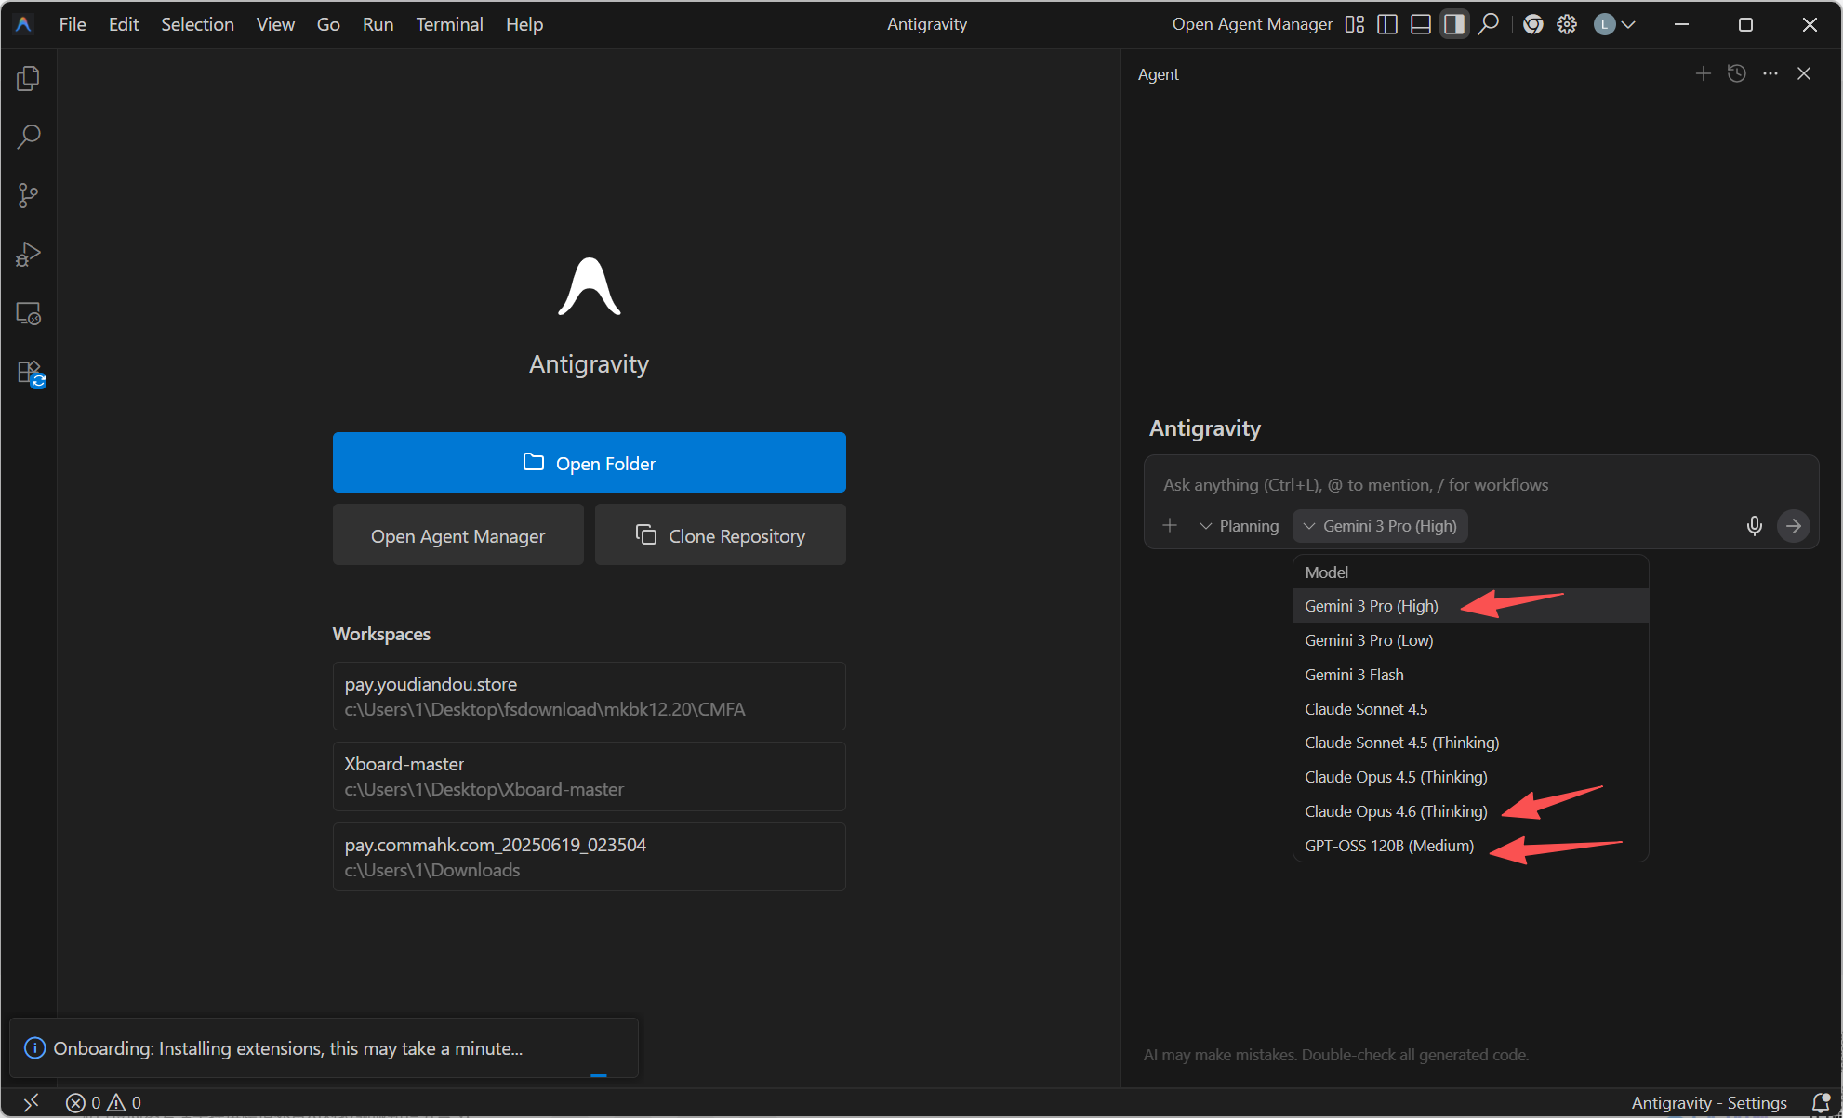Click the Clone Repository button
The image size is (1843, 1118).
[720, 535]
